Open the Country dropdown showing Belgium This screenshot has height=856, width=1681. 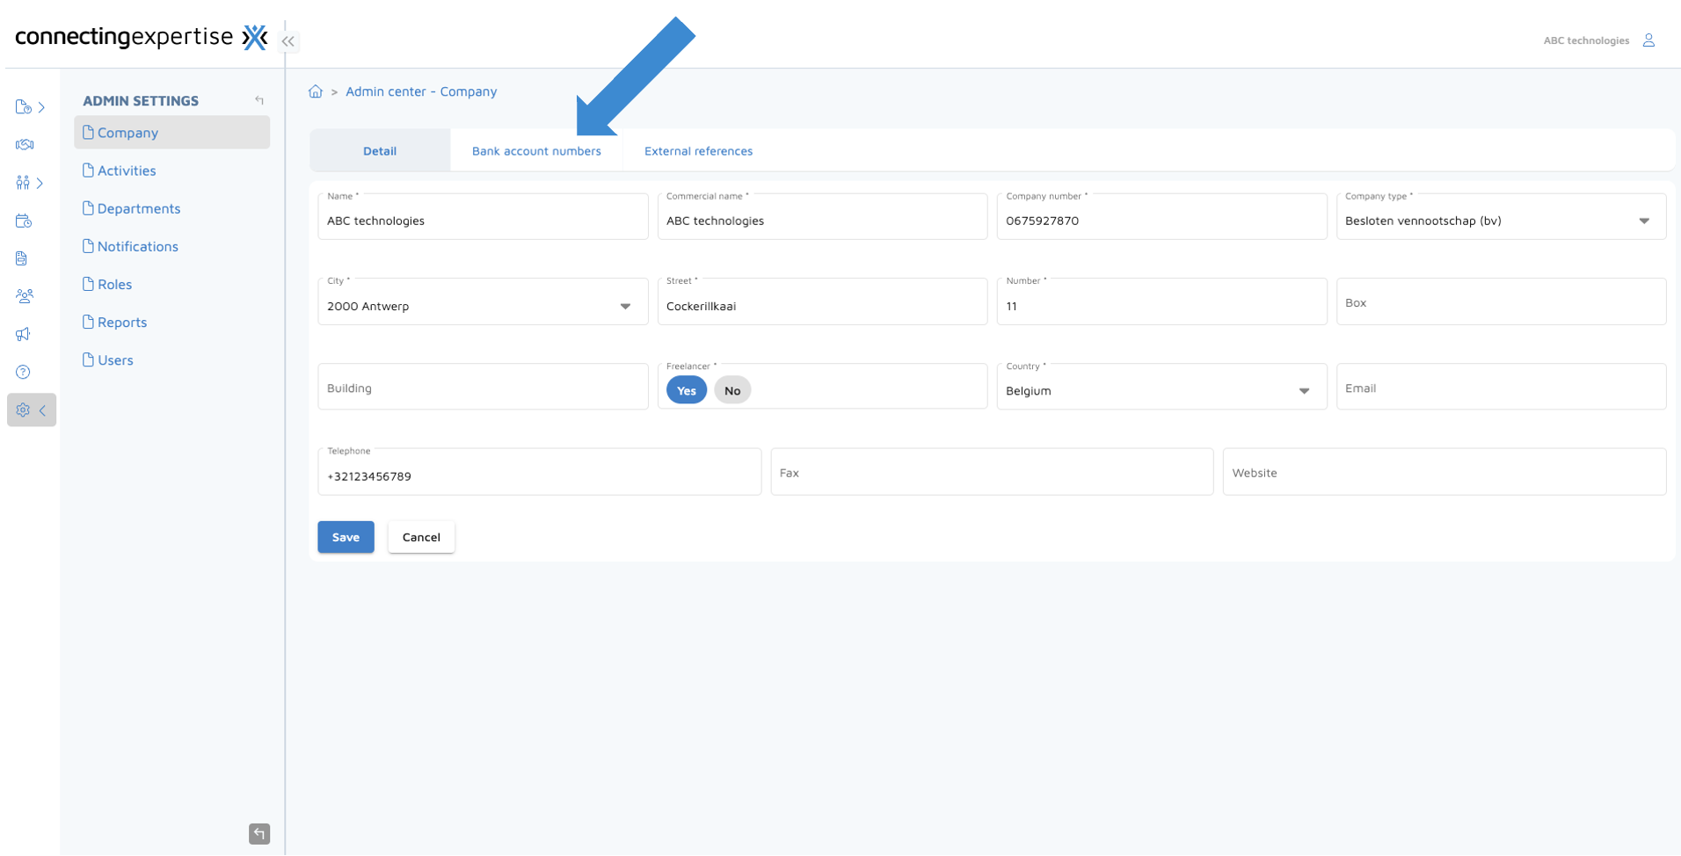1305,391
